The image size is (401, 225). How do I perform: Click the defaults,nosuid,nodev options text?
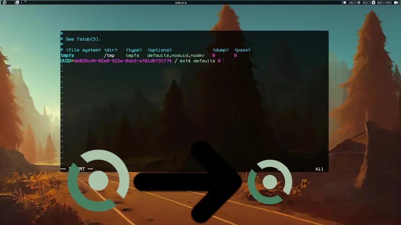click(176, 55)
